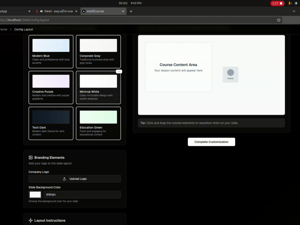Open the system clock calendar
Screen dimensions: 300x225
coord(130,3)
